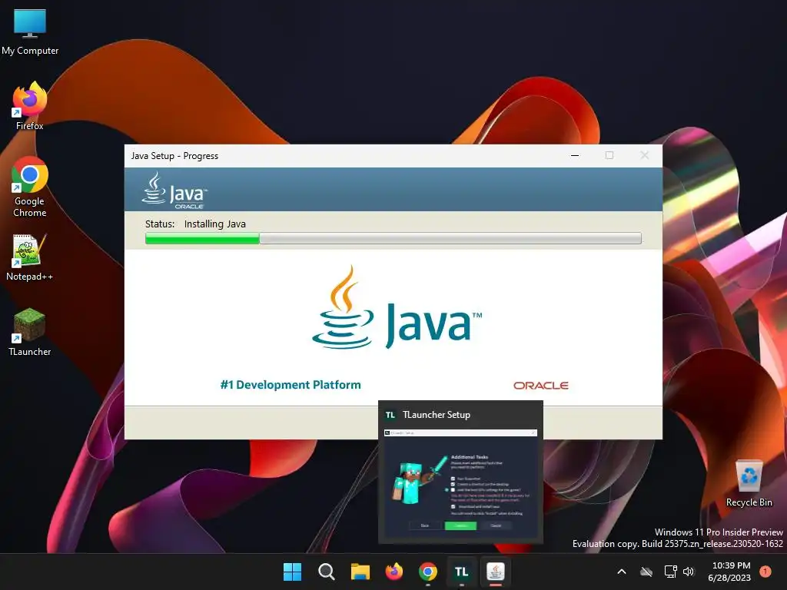
Task: Click the Oracle logo in the installer
Action: (x=541, y=386)
